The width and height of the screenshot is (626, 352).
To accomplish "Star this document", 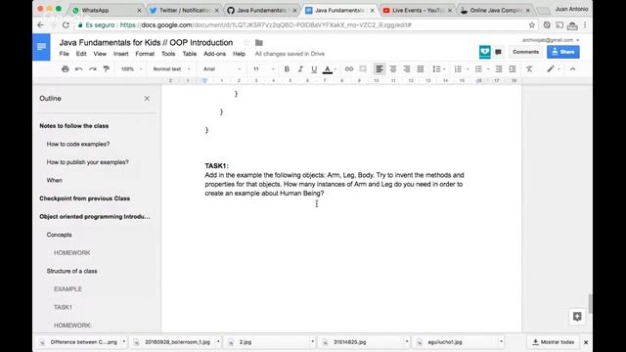I will (246, 42).
